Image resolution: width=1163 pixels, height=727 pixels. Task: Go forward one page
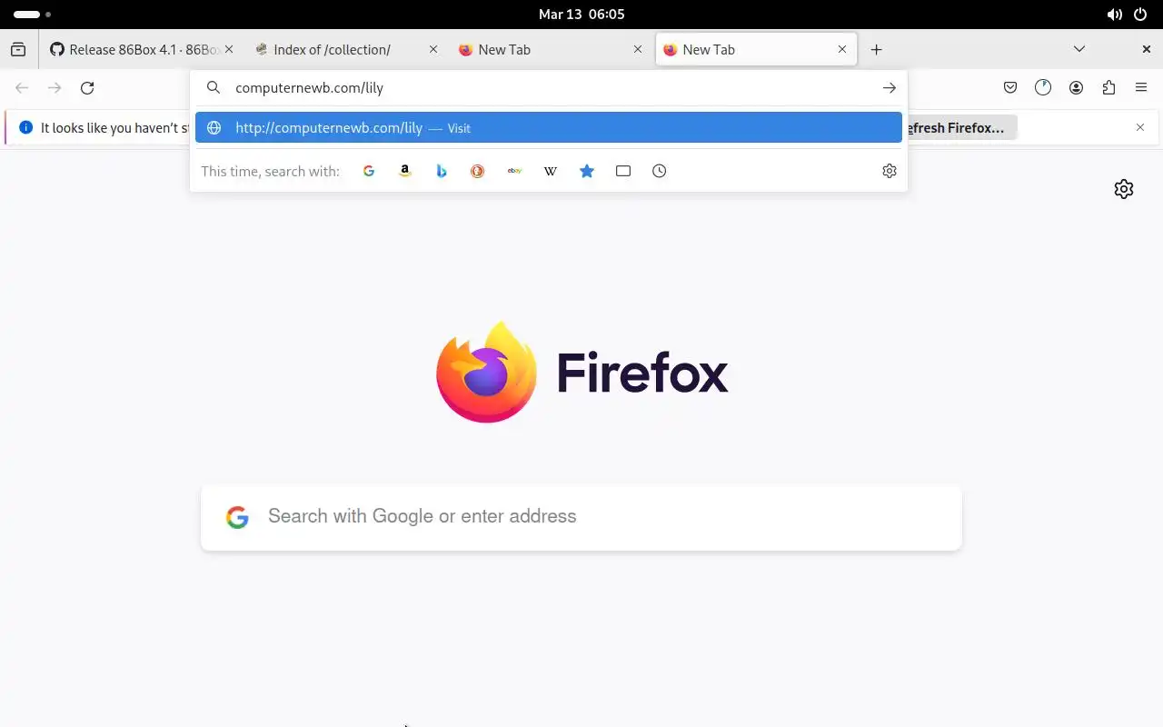click(x=55, y=88)
